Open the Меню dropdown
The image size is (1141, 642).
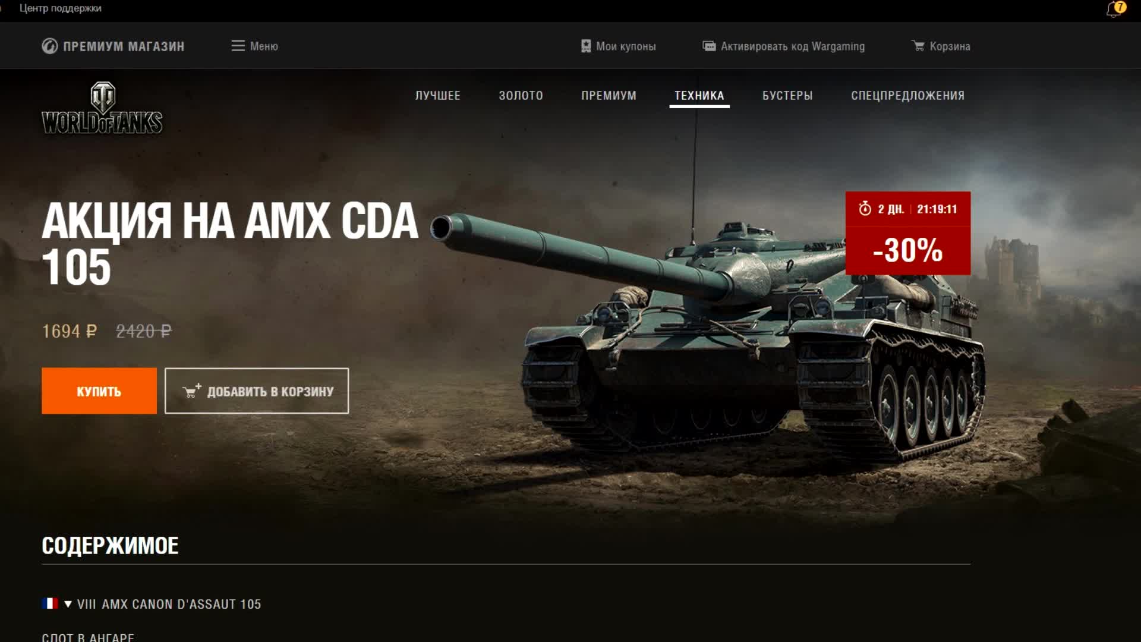click(x=254, y=46)
